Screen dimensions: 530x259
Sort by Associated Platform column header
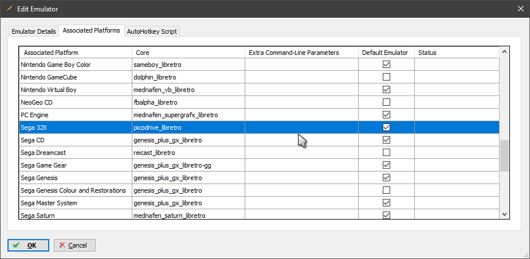pyautogui.click(x=76, y=53)
